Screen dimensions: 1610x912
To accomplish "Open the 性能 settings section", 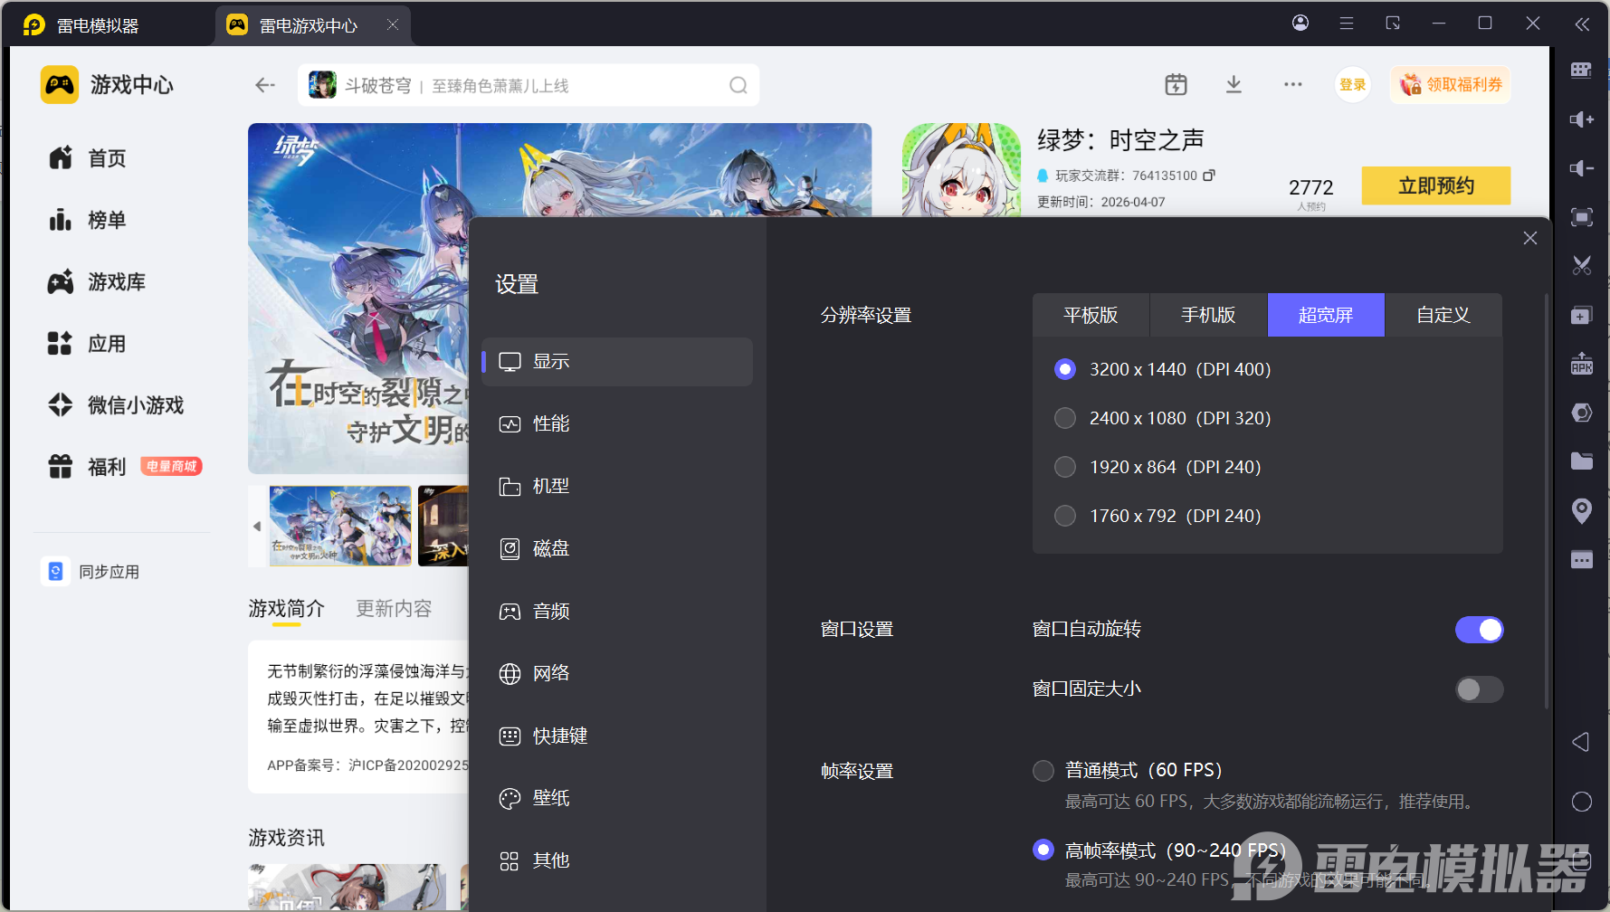I will pyautogui.click(x=550, y=423).
